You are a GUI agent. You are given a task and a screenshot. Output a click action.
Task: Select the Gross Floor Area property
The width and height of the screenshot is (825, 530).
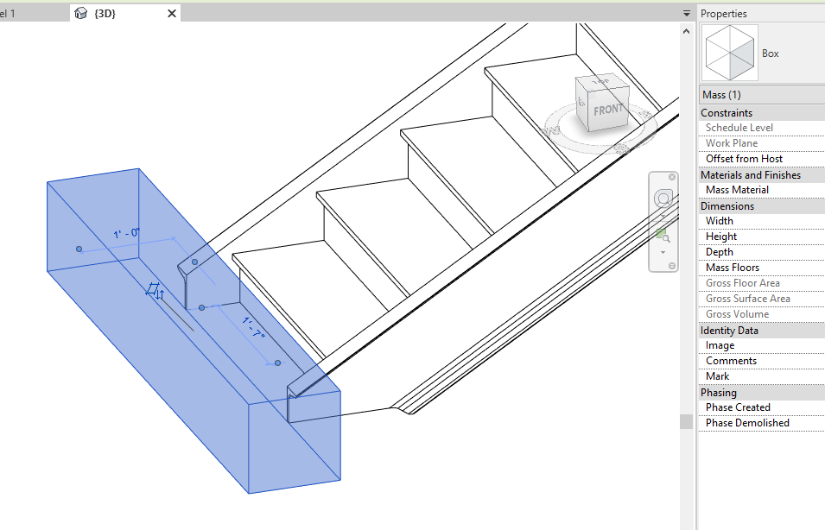[x=762, y=283]
